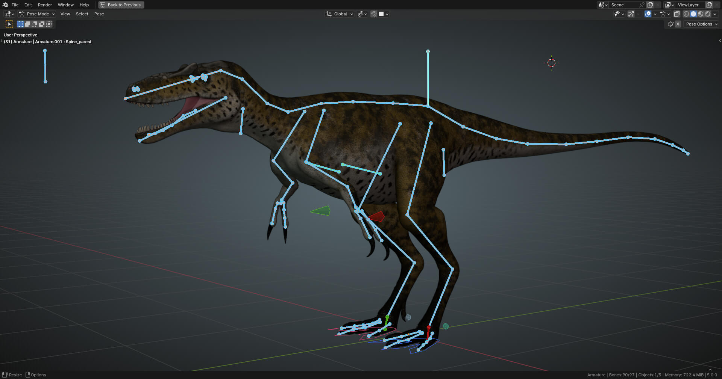The image size is (722, 379).
Task: Switch viewport shading to Material Preview
Action: click(701, 14)
